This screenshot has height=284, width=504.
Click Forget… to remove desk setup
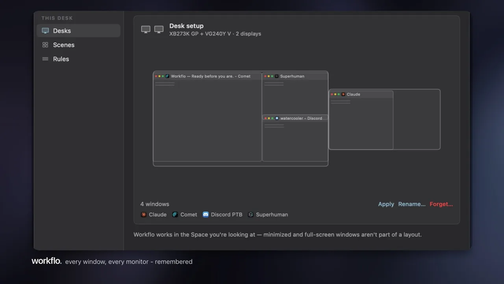click(x=441, y=204)
